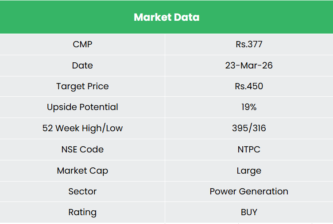The height and width of the screenshot is (224, 333).
Task: Click the Market Data header title
Action: coord(166,17)
